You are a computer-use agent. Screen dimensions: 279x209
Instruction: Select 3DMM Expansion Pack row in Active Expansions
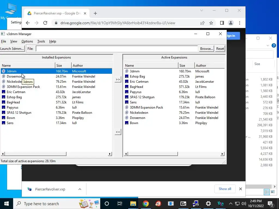click(x=174, y=107)
